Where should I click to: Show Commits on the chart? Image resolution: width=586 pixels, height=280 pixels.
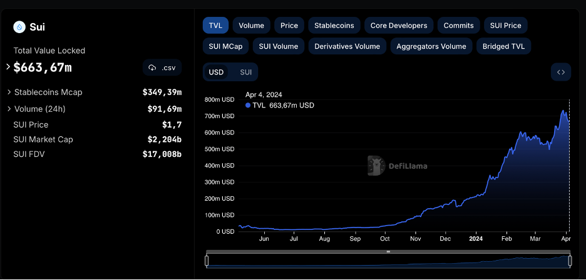[458, 26]
